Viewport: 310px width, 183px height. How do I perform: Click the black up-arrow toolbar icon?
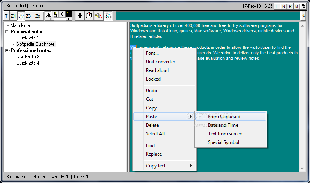pyautogui.click(x=80, y=15)
